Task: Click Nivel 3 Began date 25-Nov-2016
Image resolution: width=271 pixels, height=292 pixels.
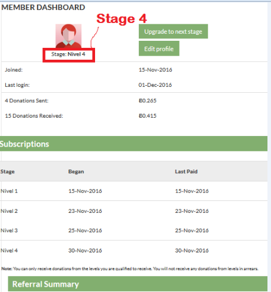Action: click(85, 231)
